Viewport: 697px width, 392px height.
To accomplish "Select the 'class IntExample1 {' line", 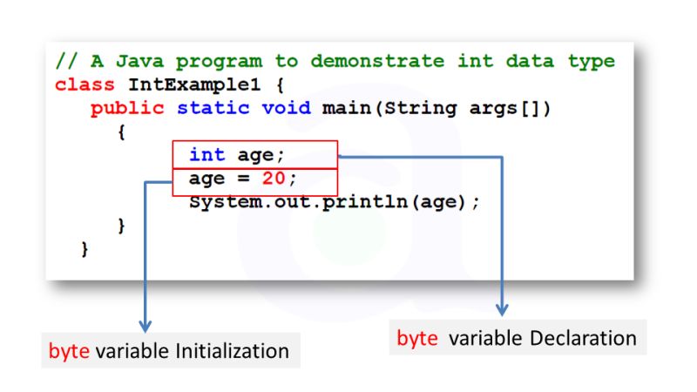I will pyautogui.click(x=169, y=84).
